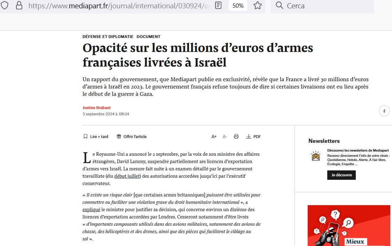Click the Mediapart URL address bar
Screen dimensions: 392x246
pos(118,6)
